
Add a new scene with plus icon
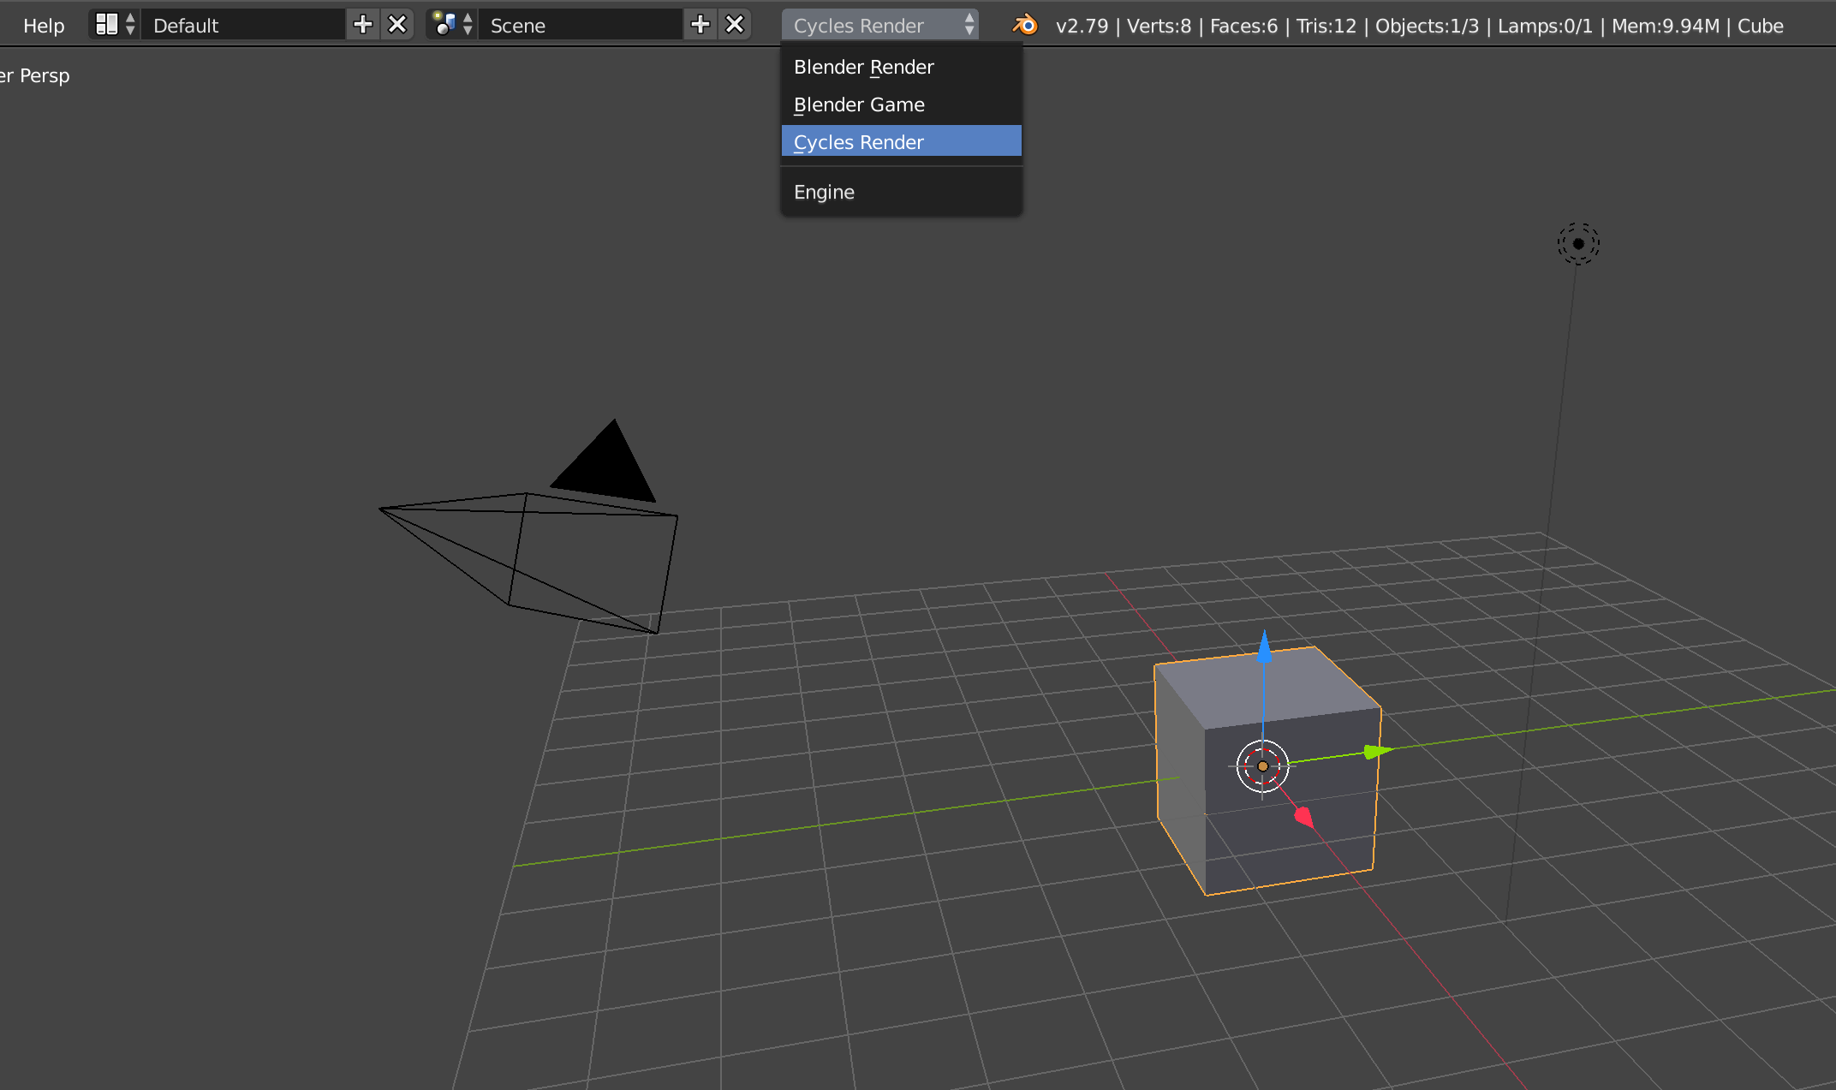coord(700,25)
